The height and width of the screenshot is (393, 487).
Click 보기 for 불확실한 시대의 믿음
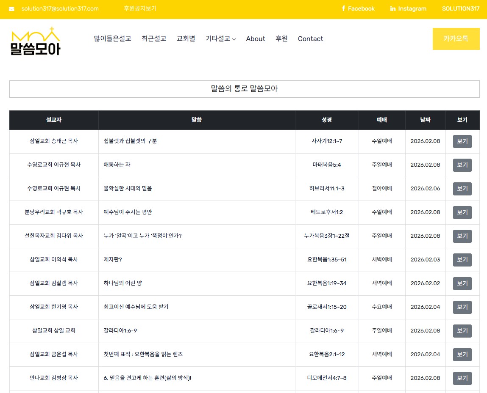[462, 189]
